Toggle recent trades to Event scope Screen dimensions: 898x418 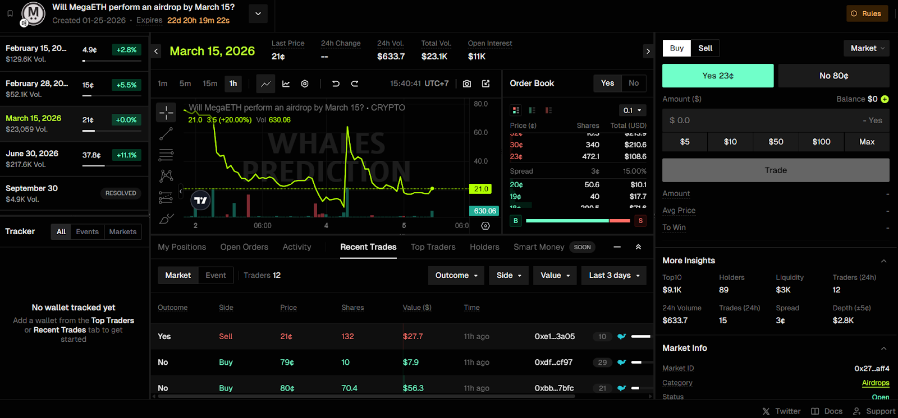[216, 275]
